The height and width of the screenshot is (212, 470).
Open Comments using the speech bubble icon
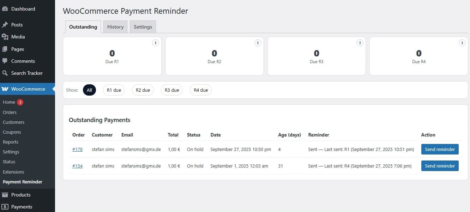pyautogui.click(x=5, y=61)
